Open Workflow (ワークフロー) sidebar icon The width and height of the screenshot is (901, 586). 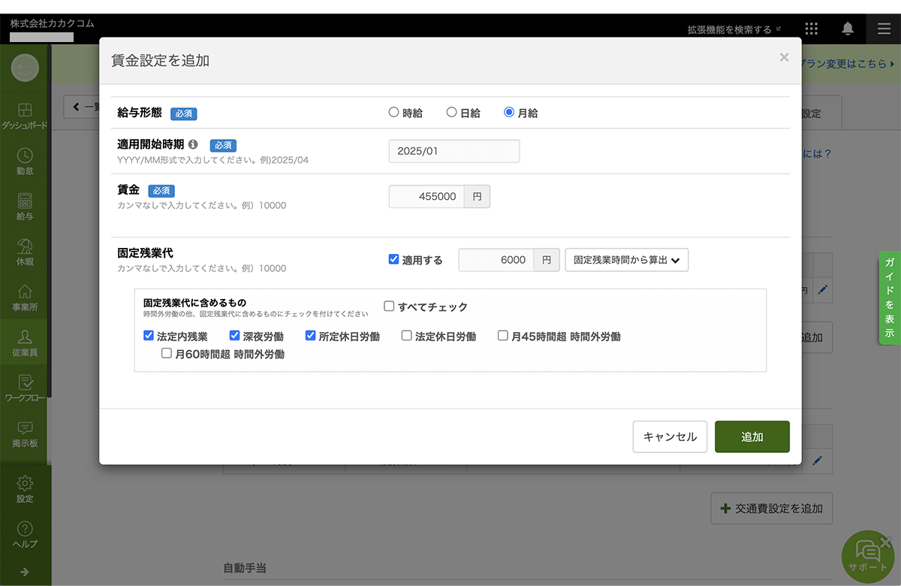[25, 383]
